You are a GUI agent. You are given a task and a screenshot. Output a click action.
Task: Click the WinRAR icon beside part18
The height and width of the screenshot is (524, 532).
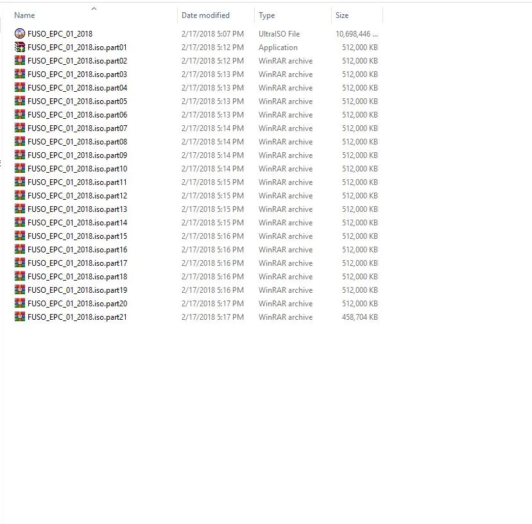point(20,276)
